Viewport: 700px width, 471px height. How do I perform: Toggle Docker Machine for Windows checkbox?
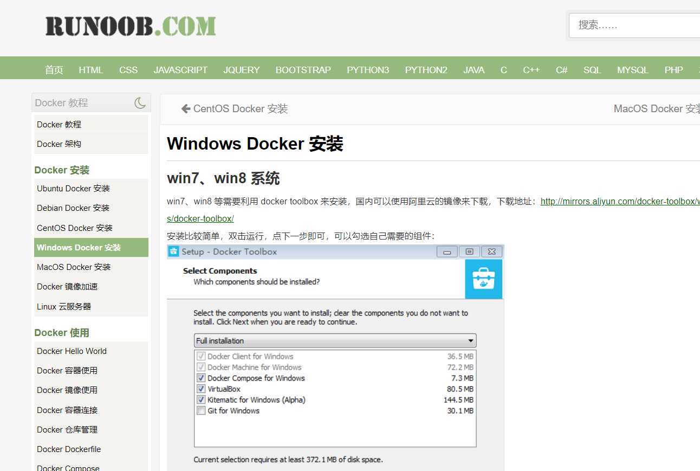click(x=201, y=367)
